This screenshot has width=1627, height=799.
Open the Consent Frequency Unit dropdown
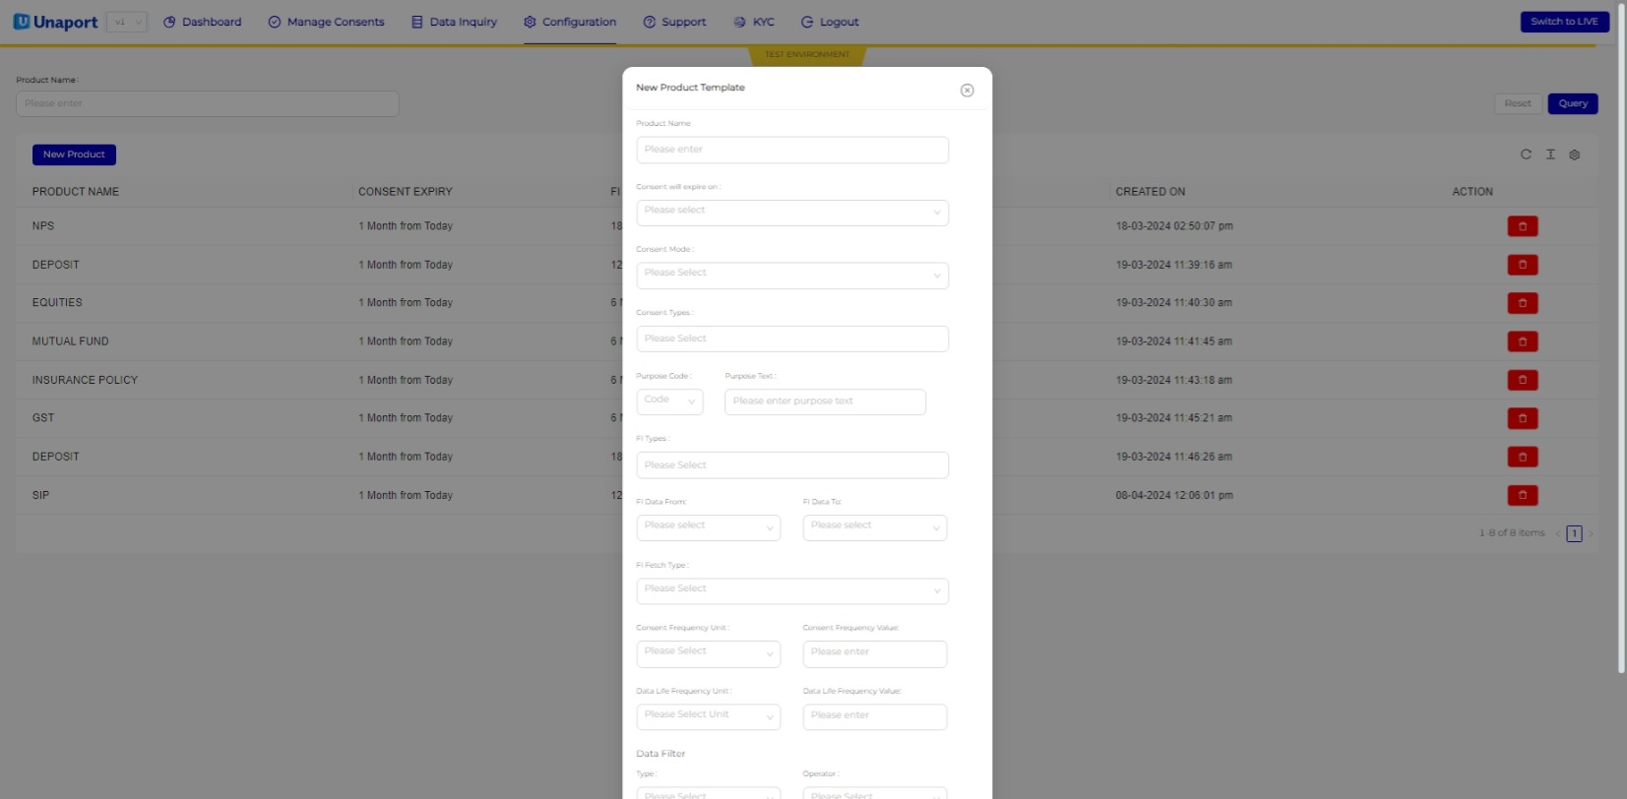(x=708, y=654)
